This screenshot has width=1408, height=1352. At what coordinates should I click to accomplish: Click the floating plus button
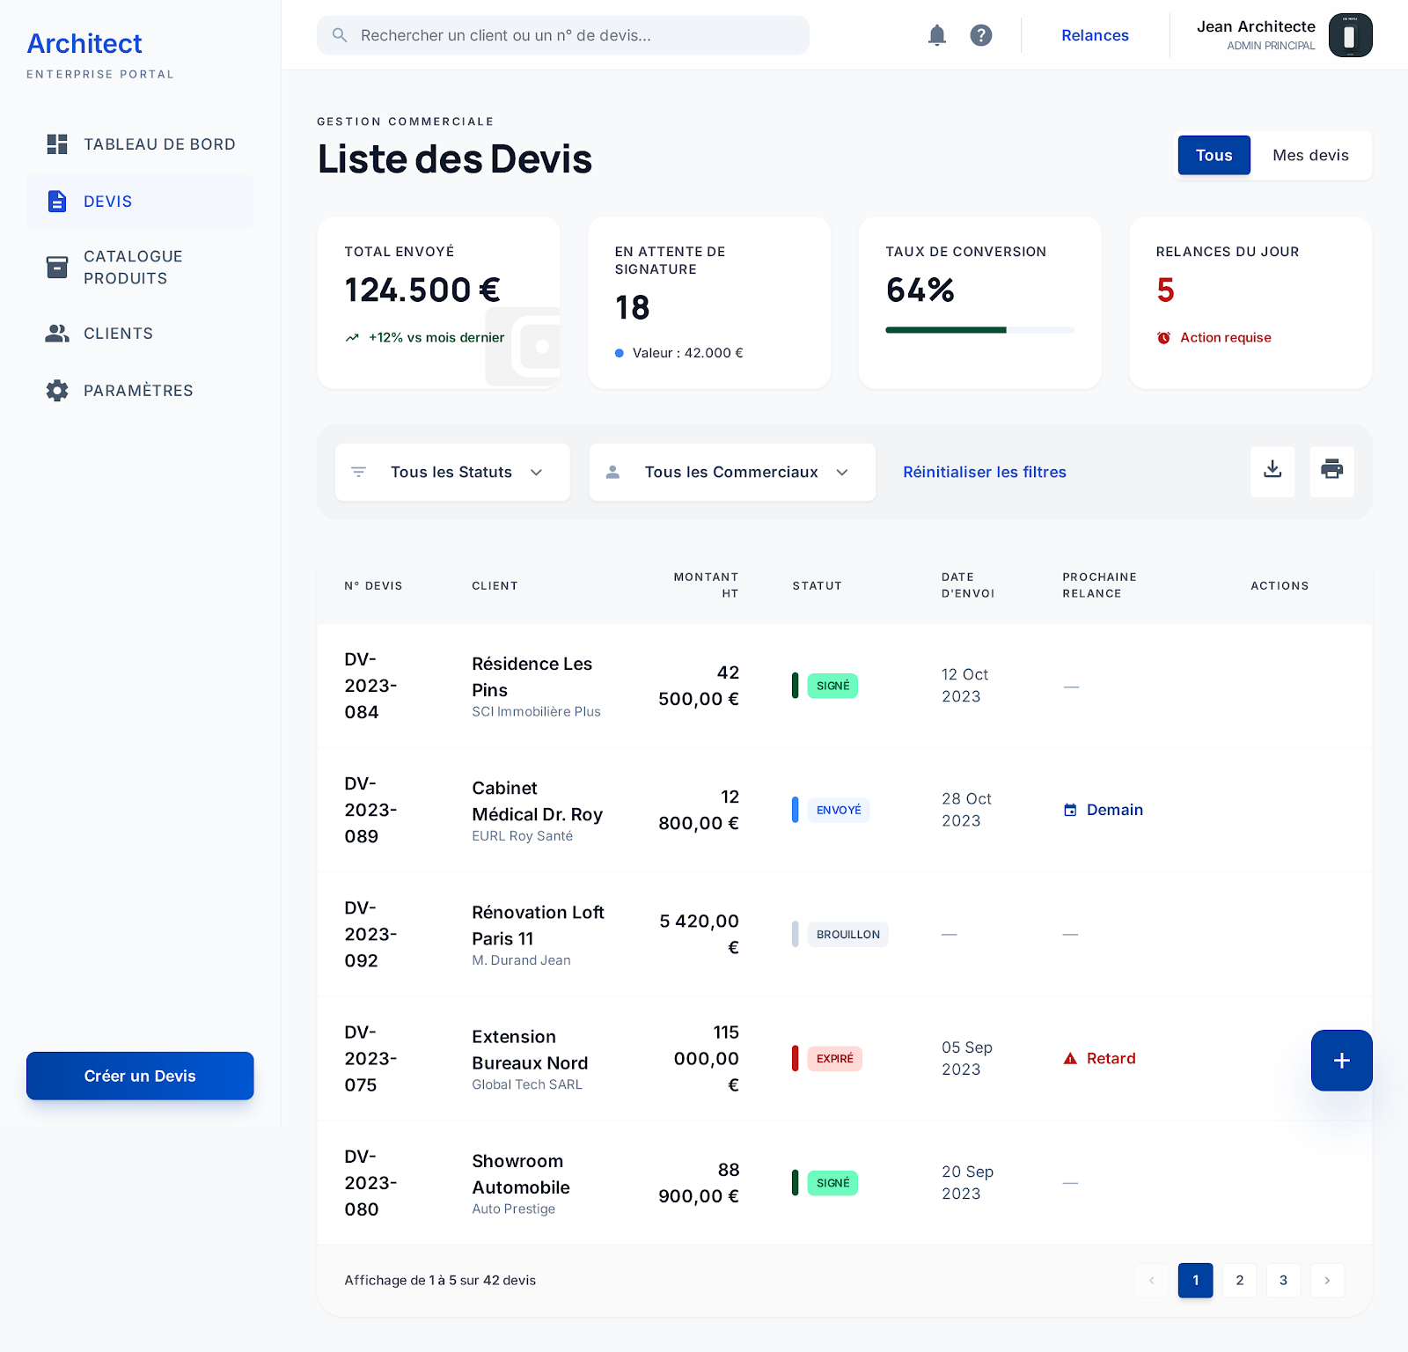click(x=1341, y=1061)
